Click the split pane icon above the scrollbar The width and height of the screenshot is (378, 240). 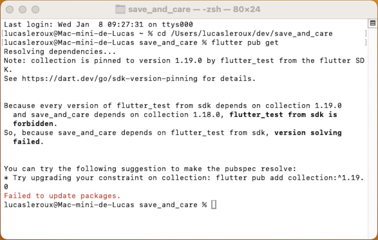(373, 23)
